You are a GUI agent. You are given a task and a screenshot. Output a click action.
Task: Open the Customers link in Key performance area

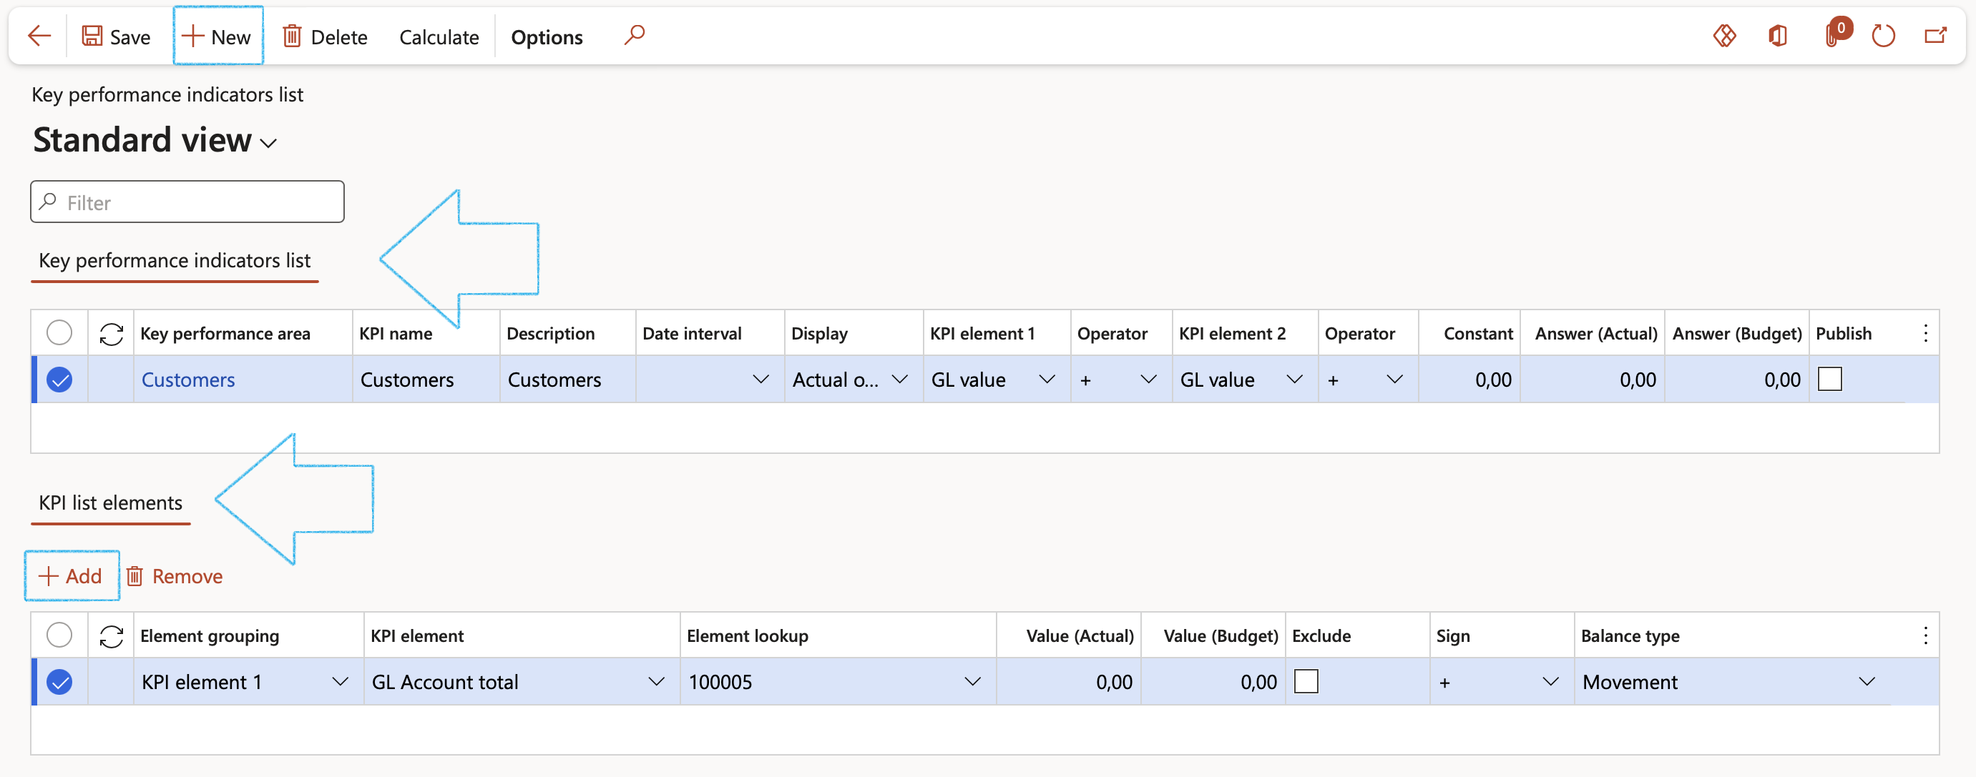[x=188, y=380]
